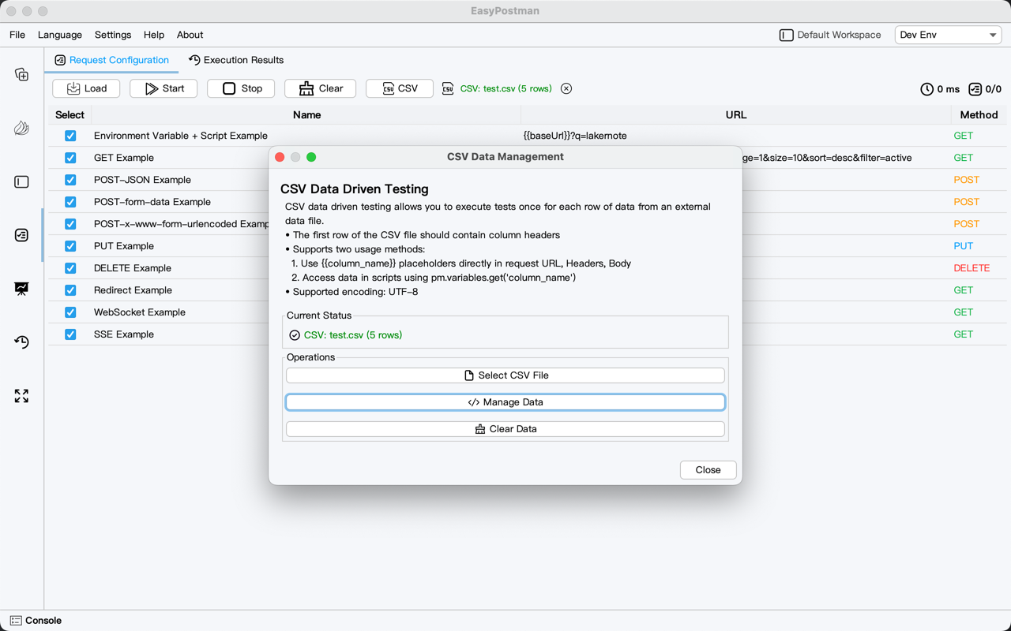Image resolution: width=1011 pixels, height=631 pixels.
Task: Click the 0/0 progress checklist icon
Action: [975, 89]
